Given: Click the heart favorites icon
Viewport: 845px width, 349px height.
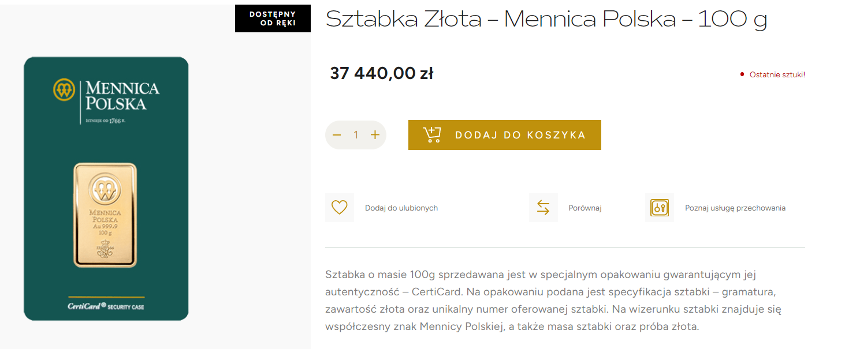Looking at the screenshot, I should tap(340, 208).
